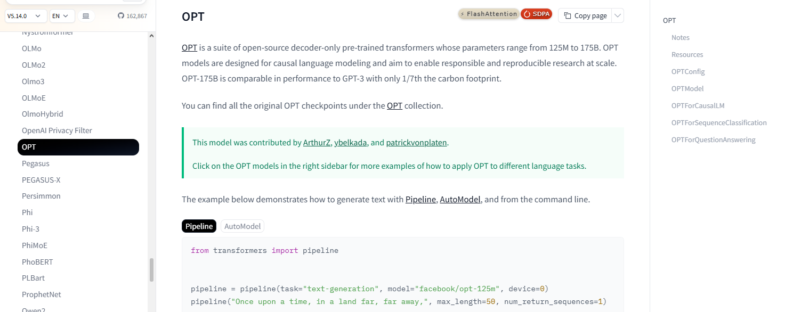Switch to the AutoModel code tab

pyautogui.click(x=242, y=226)
